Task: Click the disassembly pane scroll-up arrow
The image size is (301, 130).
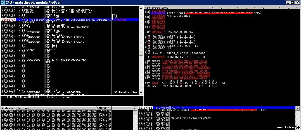Action: click(142, 8)
